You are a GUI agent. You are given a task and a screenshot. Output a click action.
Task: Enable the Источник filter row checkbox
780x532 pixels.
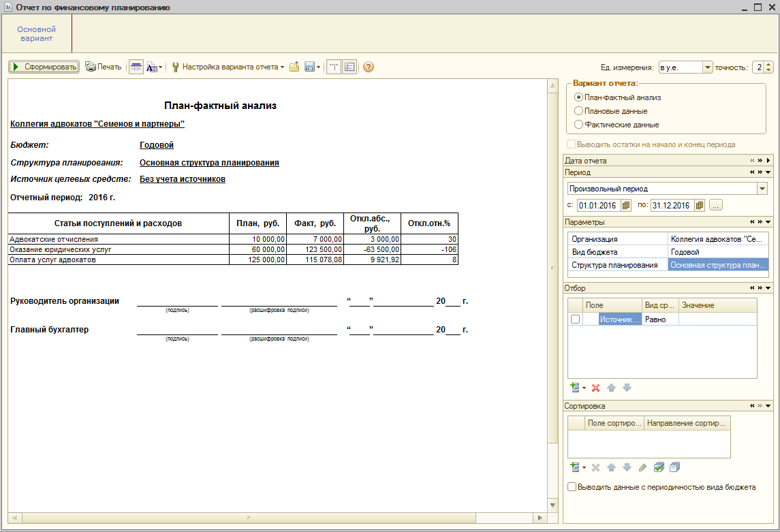(x=576, y=319)
